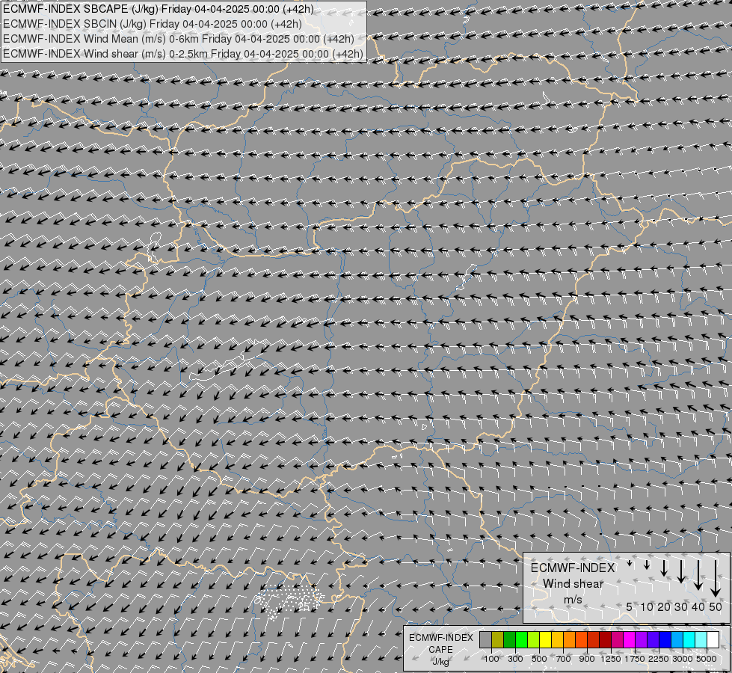732x673 pixels.
Task: Select the cyan CAPE swatch after 3000
Action: (689, 640)
